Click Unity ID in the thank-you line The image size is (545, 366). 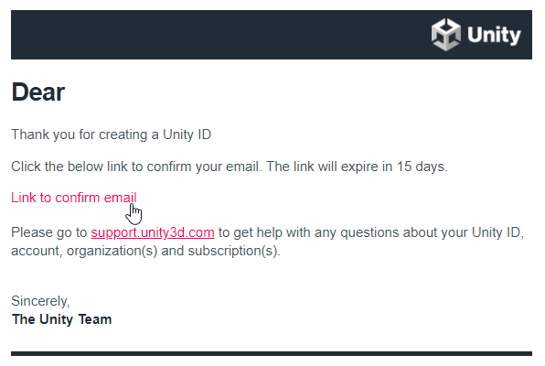pos(187,135)
